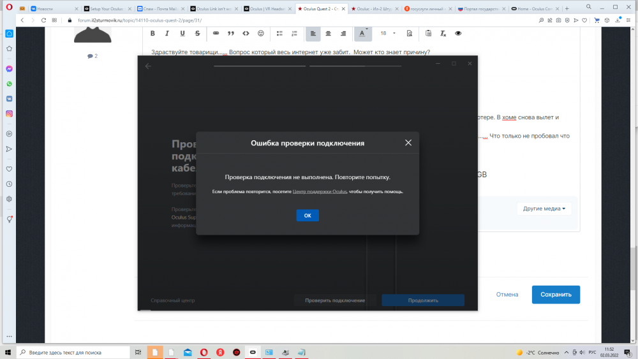Open Instagram in Opera sidebar
Viewport: 638px width, 359px height.
[10, 114]
